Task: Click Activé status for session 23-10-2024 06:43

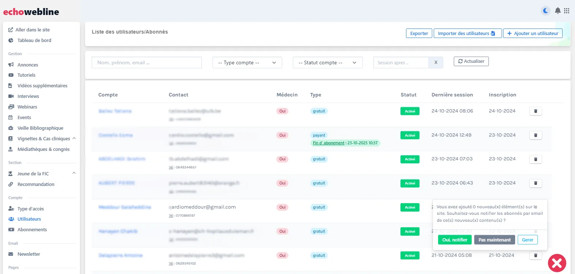Action: [410, 183]
